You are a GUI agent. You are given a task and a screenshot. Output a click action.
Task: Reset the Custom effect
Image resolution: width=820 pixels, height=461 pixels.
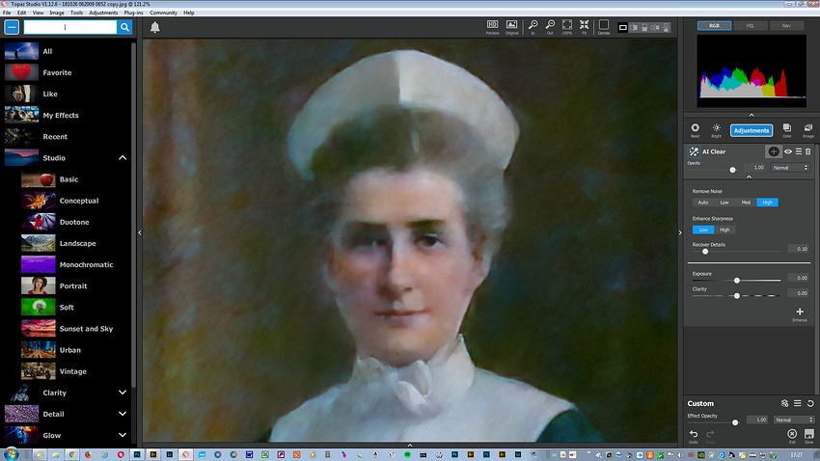(x=810, y=403)
